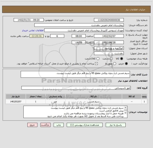Click the سیم مسی item name cell
This screenshot has width=153, height=148.
(93, 102)
